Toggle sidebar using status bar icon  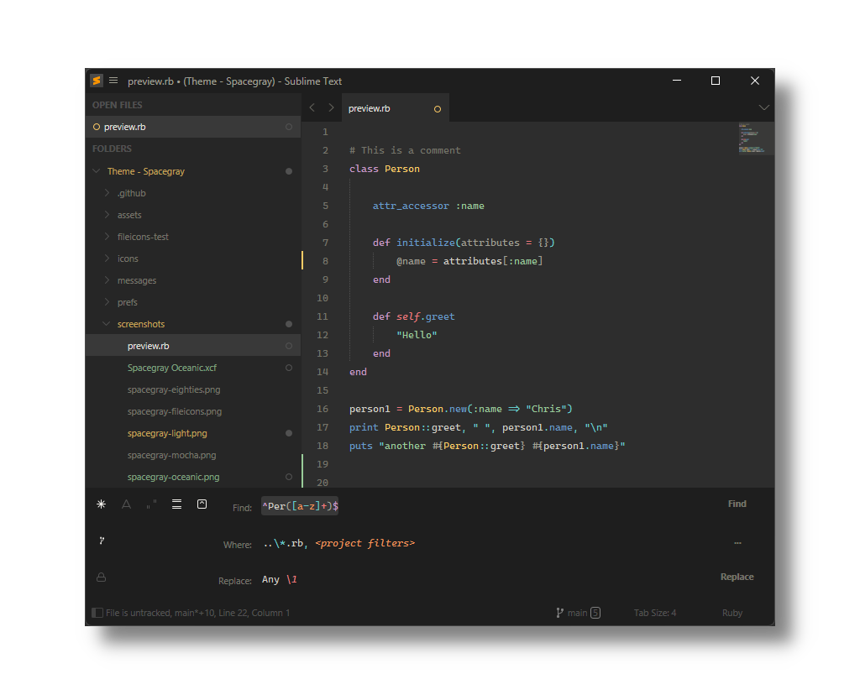97,613
